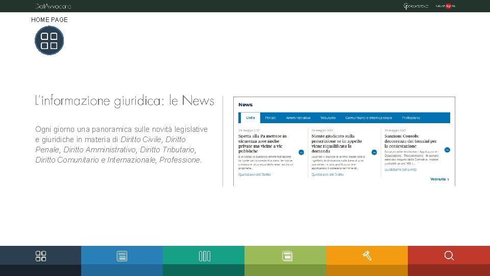Click the date above Spetta alla Pa article

click(x=249, y=130)
